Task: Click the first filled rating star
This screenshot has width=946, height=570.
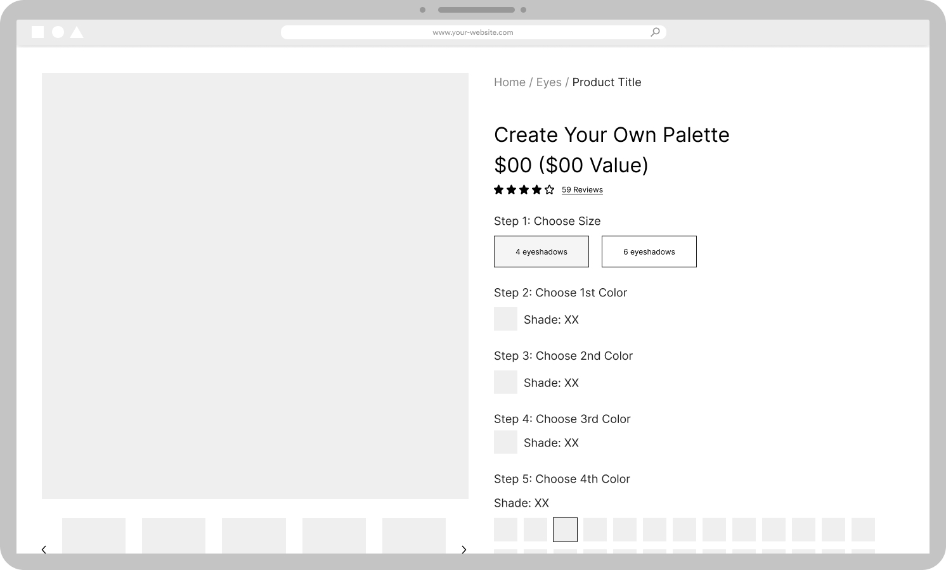Action: 499,190
